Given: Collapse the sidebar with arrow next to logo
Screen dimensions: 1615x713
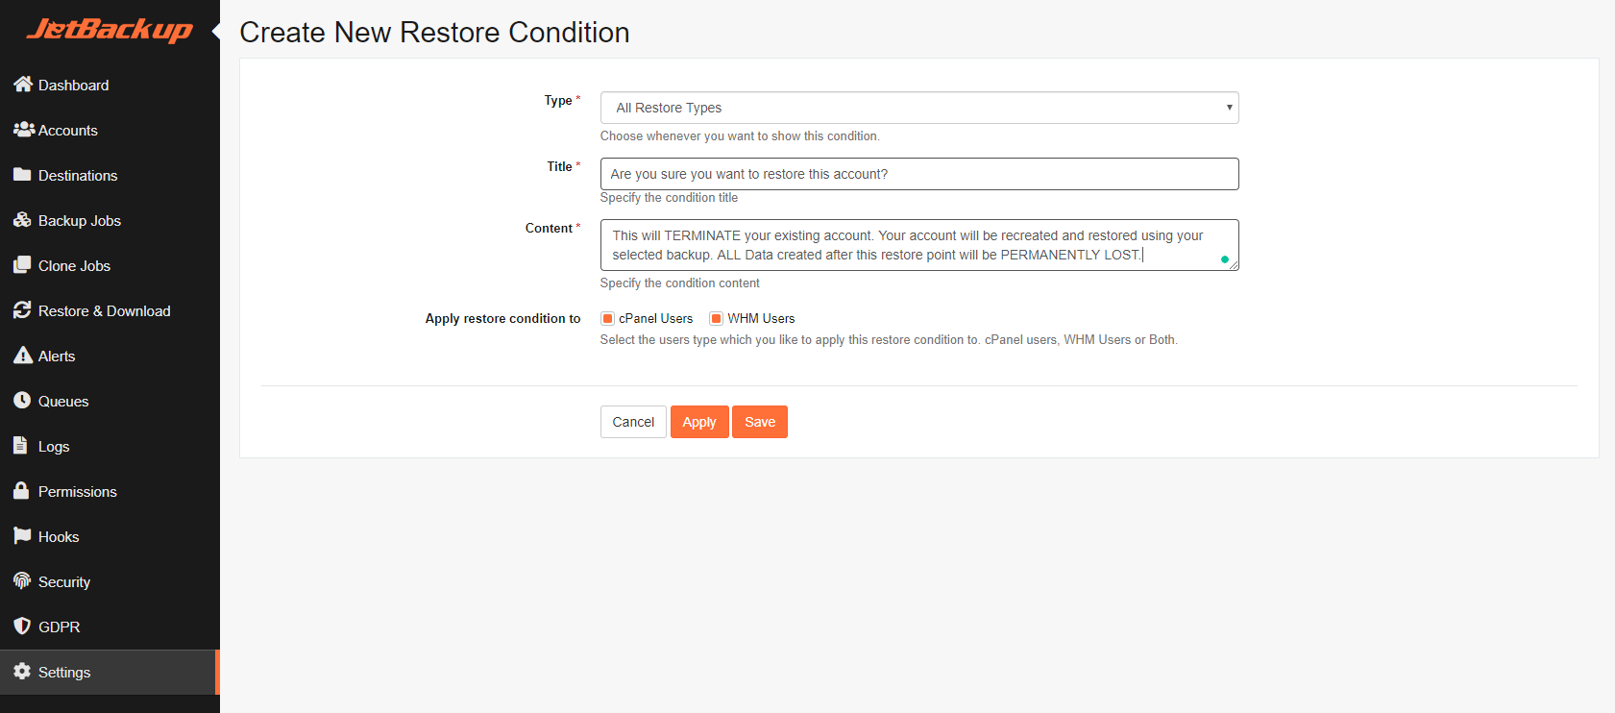Looking at the screenshot, I should tap(216, 32).
